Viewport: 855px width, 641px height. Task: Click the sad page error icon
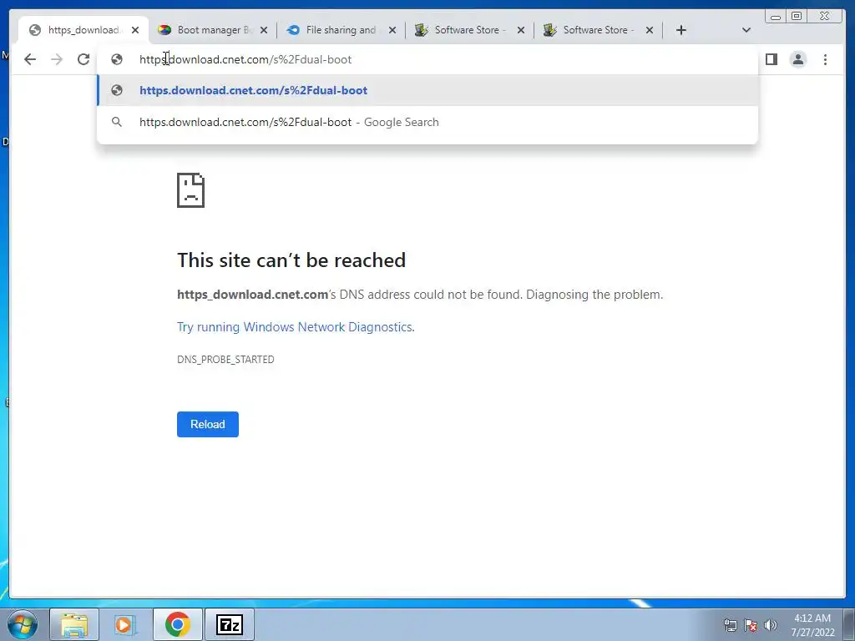coord(191,190)
